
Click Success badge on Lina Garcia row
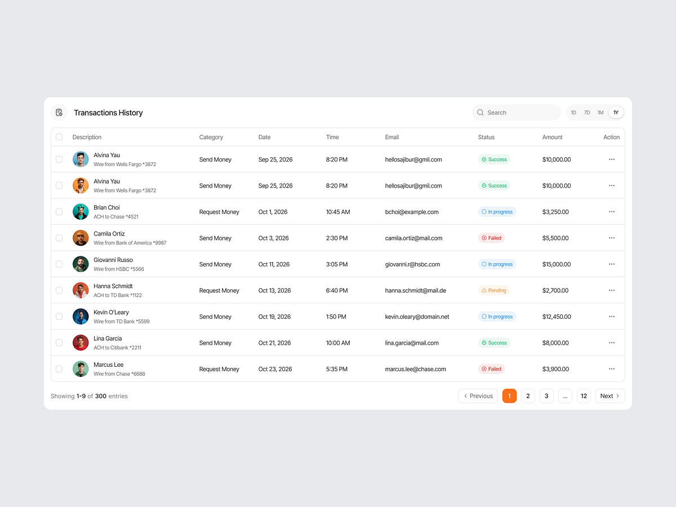pyautogui.click(x=494, y=343)
